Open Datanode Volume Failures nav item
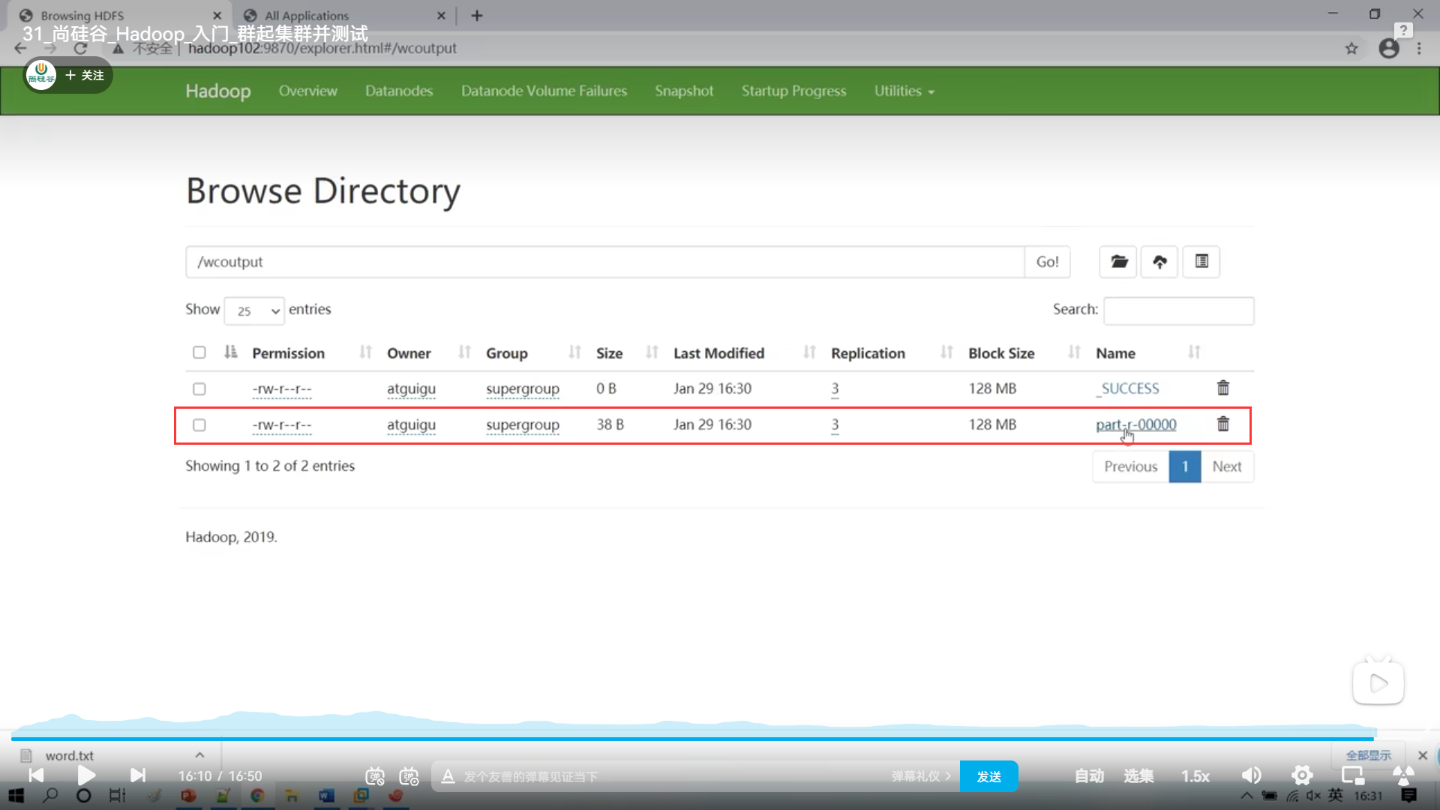 tap(544, 91)
